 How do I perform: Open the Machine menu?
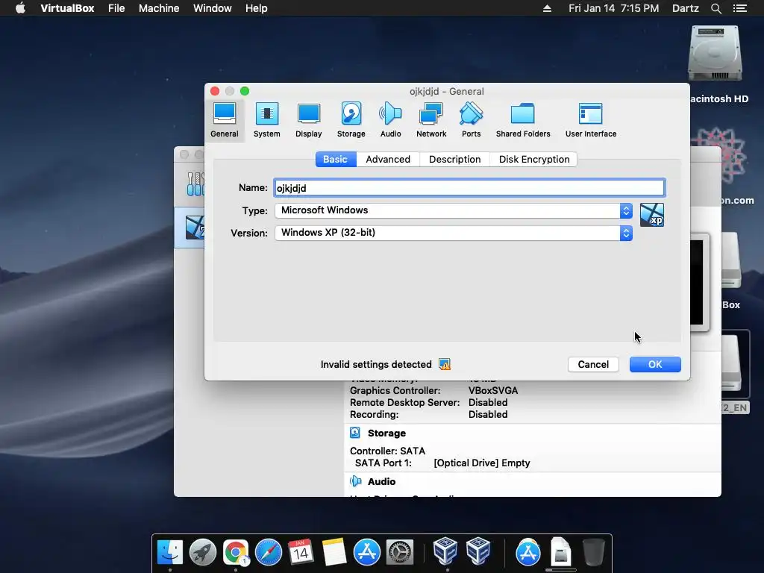pyautogui.click(x=159, y=8)
